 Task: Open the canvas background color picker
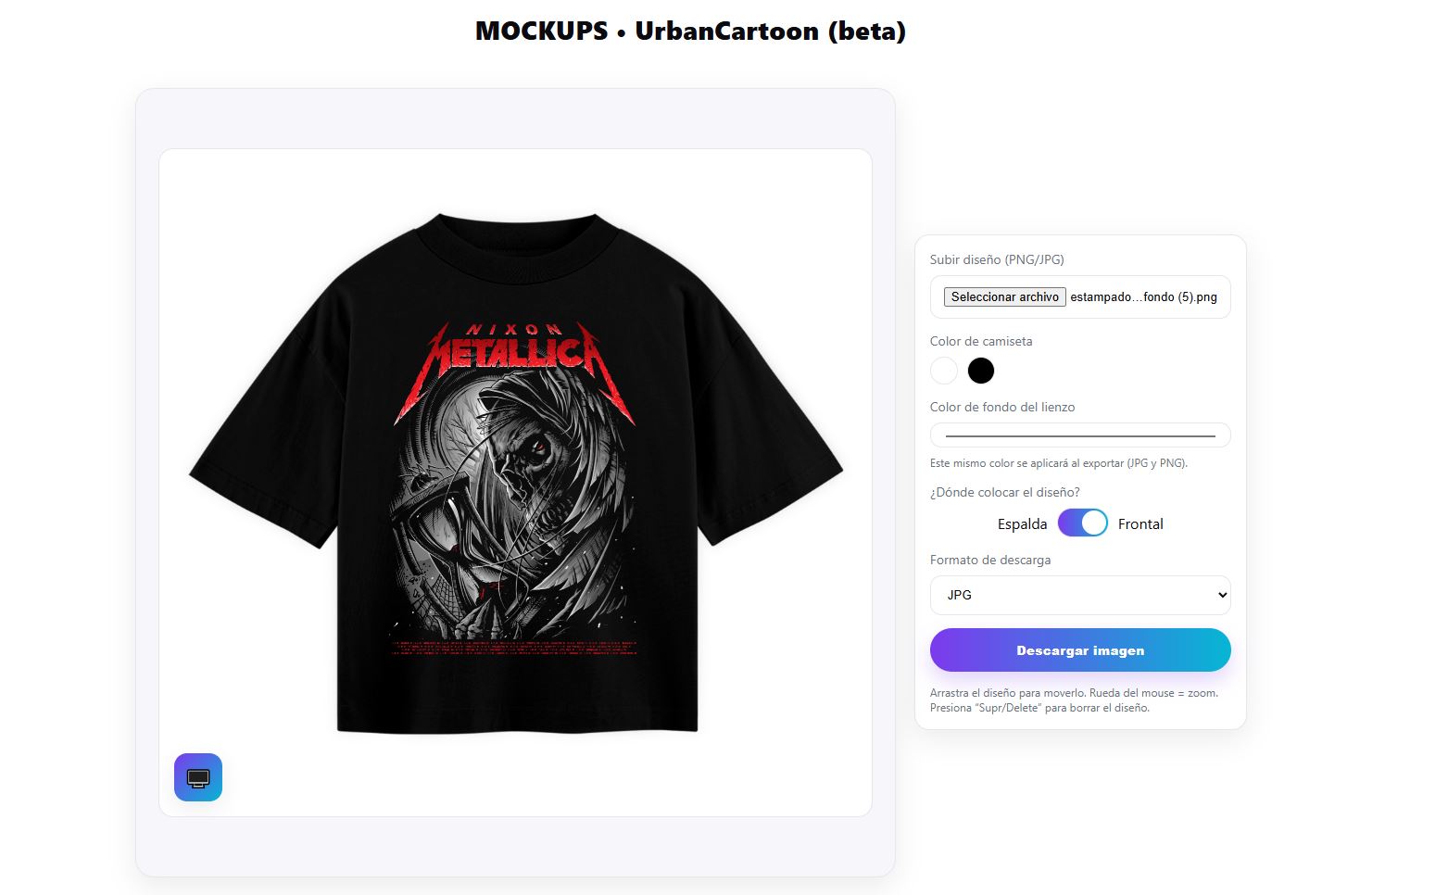[1079, 435]
